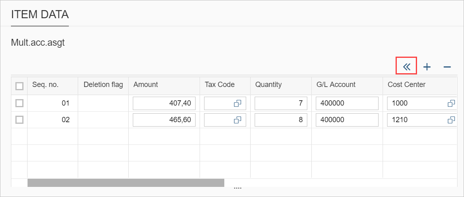Viewport: 464px width, 197px height.
Task: Open Cost Center value help for 1210
Action: (x=451, y=120)
